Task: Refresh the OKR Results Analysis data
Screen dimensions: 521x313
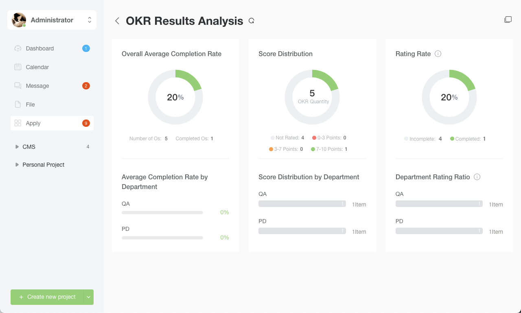Action: [252, 21]
